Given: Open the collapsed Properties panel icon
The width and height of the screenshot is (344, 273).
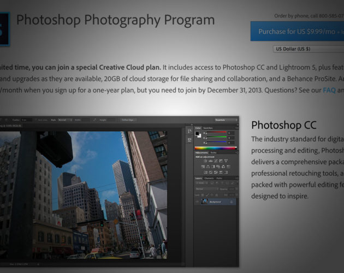Looking at the screenshot, I should (189, 140).
